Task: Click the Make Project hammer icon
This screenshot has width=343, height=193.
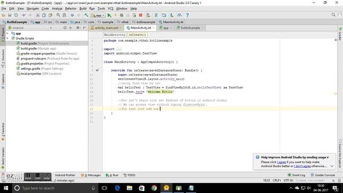Action: tap(86, 15)
